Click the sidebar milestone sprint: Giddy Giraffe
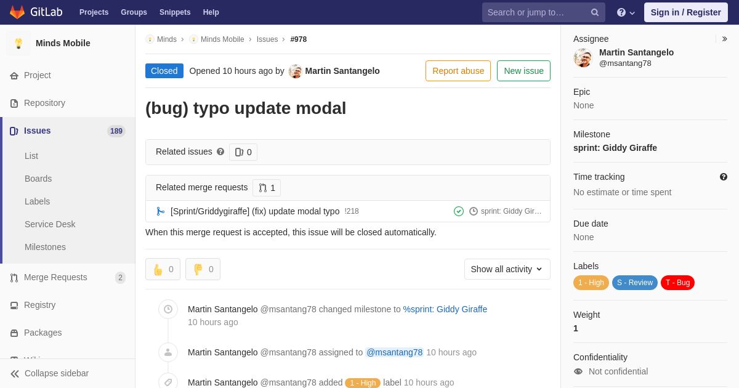This screenshot has width=739, height=388. [615, 148]
